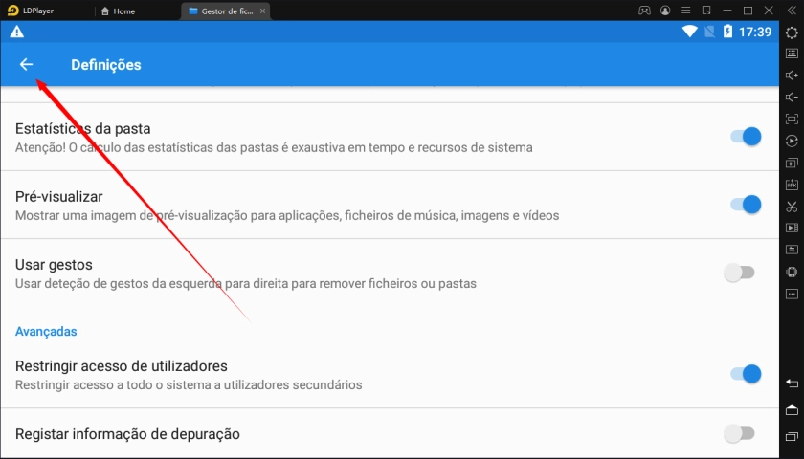Image resolution: width=804 pixels, height=459 pixels.
Task: Open more tools (three dots icon)
Action: [x=792, y=295]
